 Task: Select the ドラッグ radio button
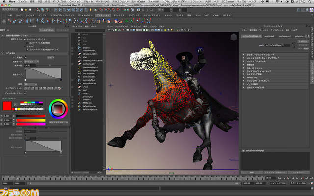pyautogui.click(x=25, y=47)
